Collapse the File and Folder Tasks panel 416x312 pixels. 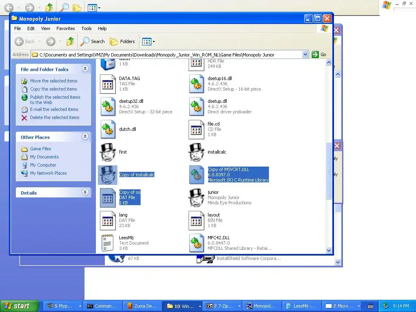[x=85, y=68]
